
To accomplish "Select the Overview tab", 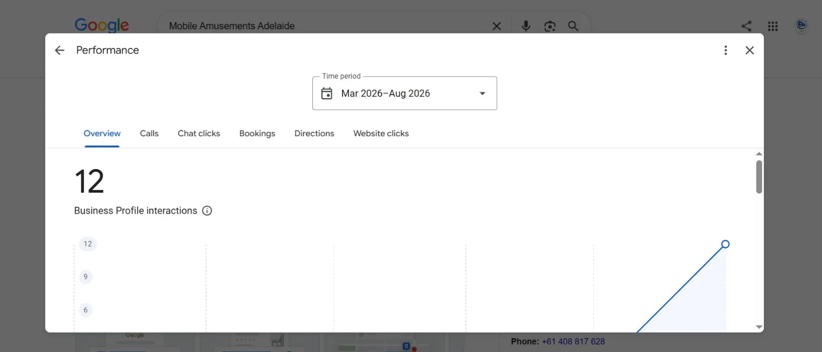I will (x=102, y=134).
